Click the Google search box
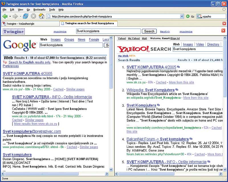This screenshot has height=182, width=228. pos(71,45)
